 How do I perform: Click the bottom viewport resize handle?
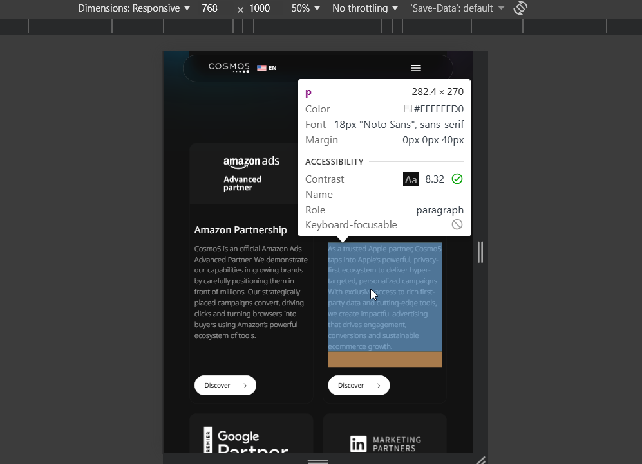click(x=318, y=461)
